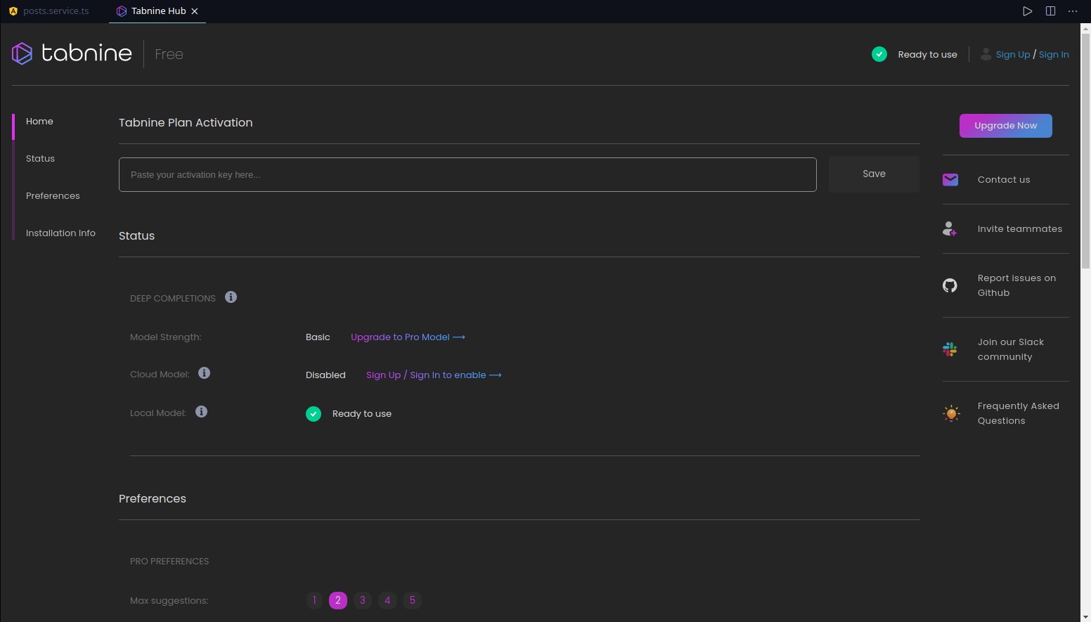Click the Tabnine Hub tab icon
Screen dimensions: 1091x622
(122, 11)
